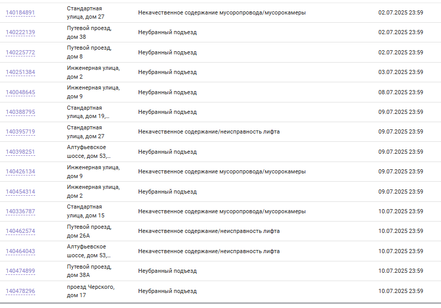This screenshot has height=308, width=441.
Task: Click horizontal scrollbar at table bottom
Action: click(220, 303)
